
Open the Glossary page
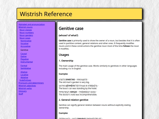22,91
